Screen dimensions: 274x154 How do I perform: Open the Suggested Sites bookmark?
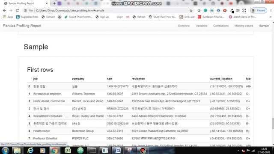(27, 17)
